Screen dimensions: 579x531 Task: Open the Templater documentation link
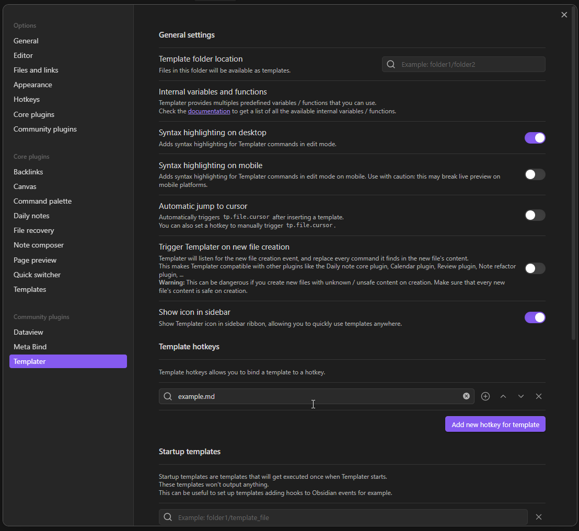[x=209, y=111]
